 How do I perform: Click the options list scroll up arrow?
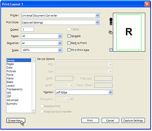pos(33,60)
